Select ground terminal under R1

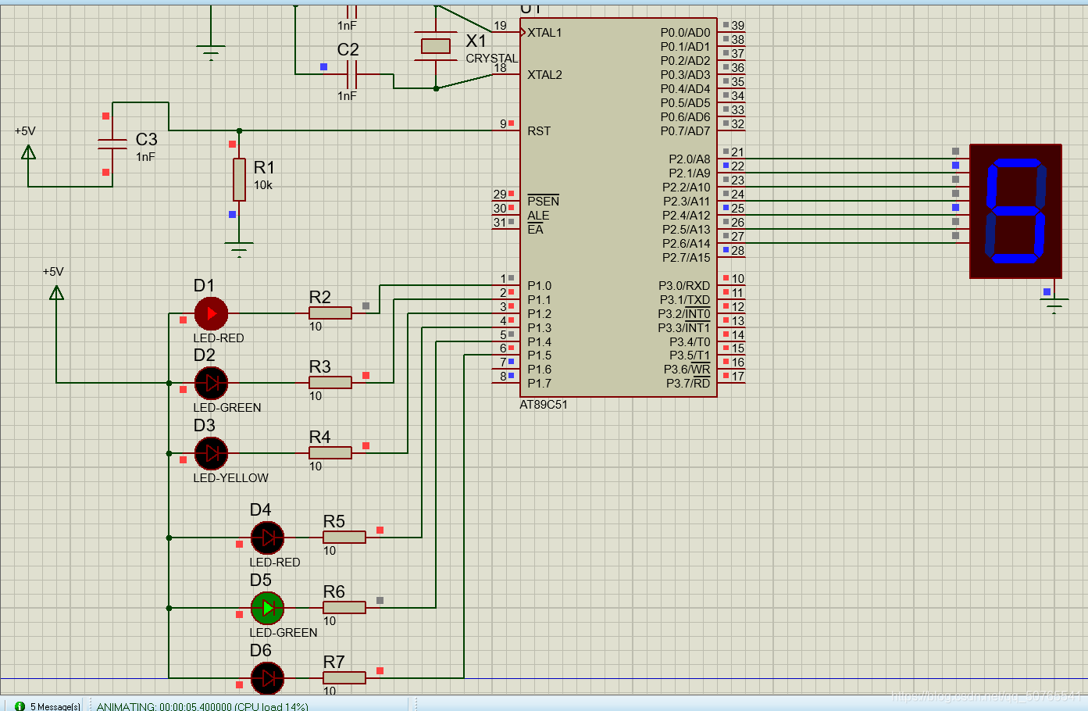(239, 250)
